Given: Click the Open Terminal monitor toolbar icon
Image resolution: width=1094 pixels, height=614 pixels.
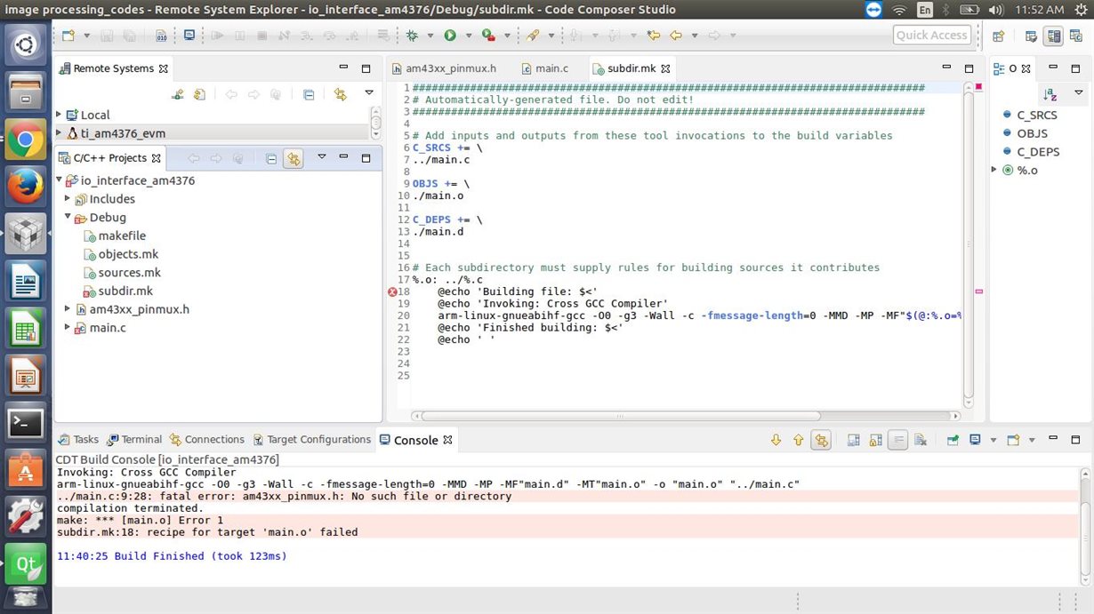Looking at the screenshot, I should coord(189,36).
